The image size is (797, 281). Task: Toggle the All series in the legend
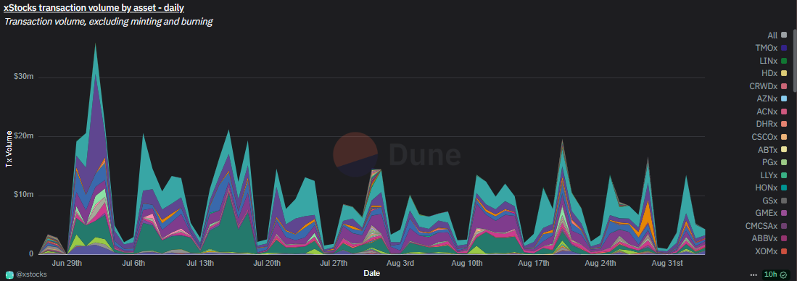(777, 35)
